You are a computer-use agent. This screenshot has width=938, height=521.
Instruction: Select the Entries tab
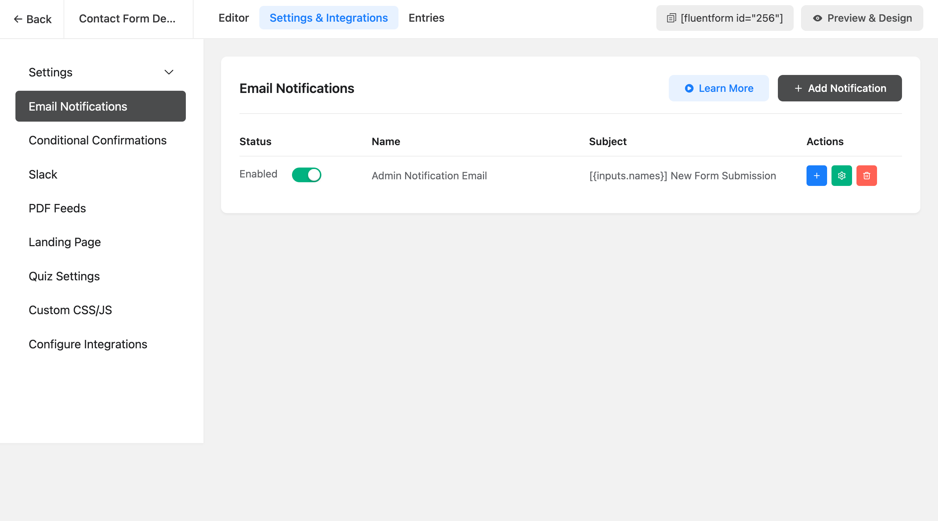(x=426, y=17)
